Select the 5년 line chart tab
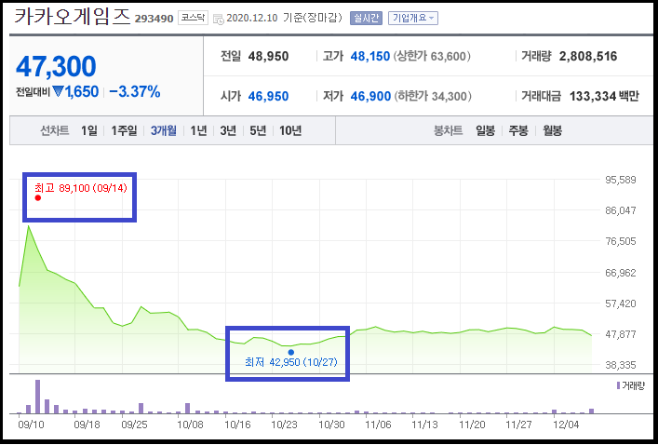The height and width of the screenshot is (445, 658). tap(258, 130)
